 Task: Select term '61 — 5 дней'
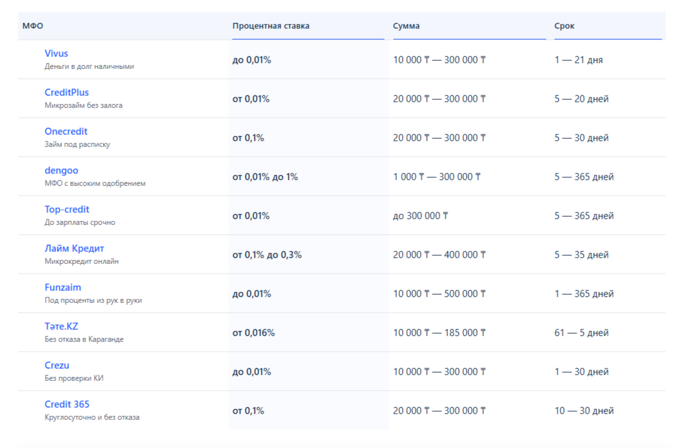click(582, 333)
